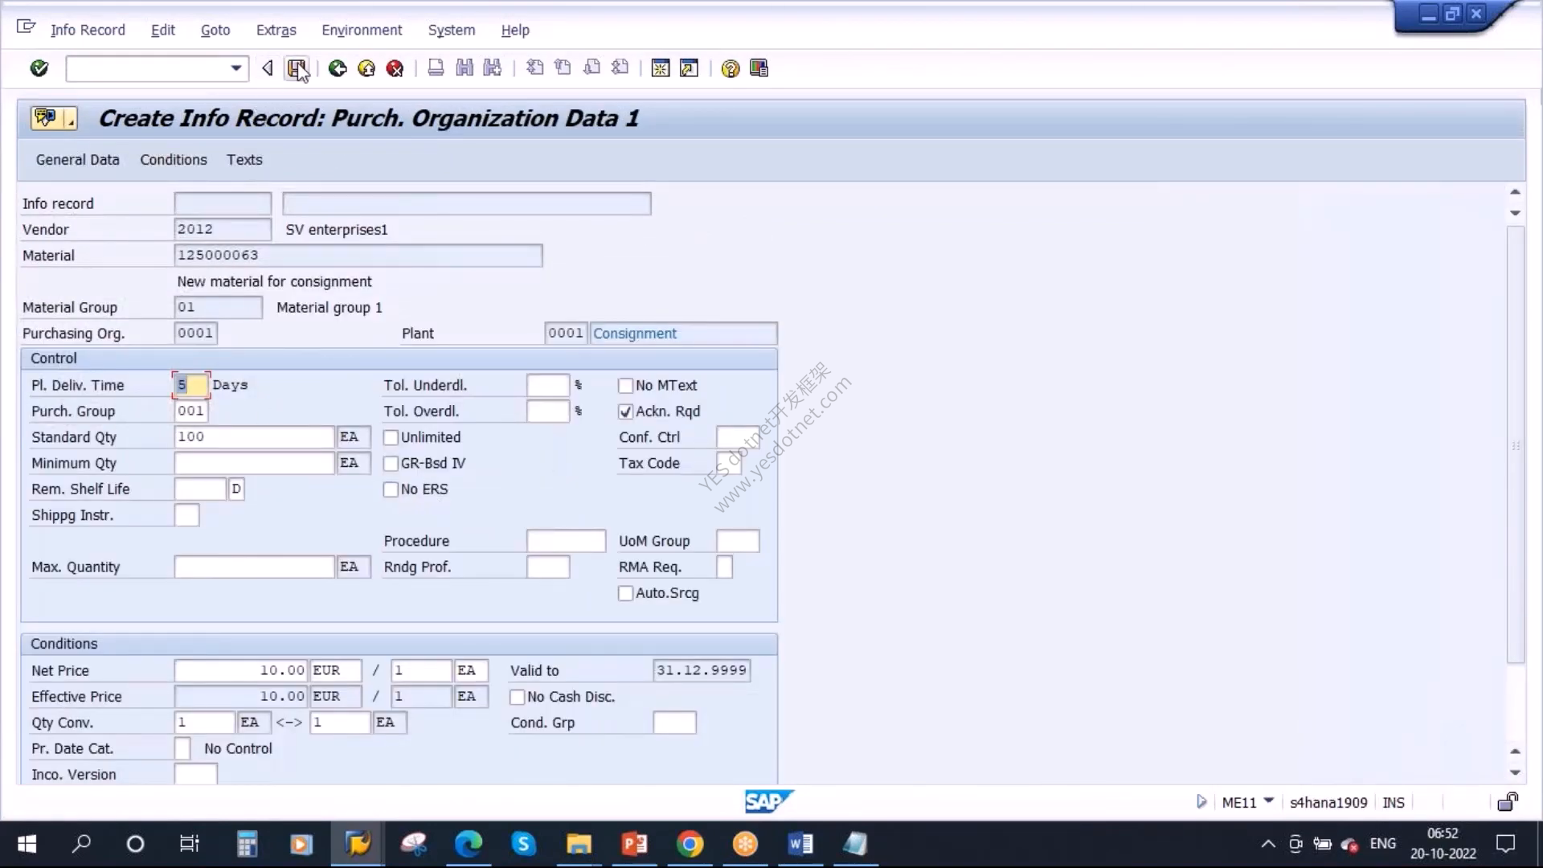Screen dimensions: 1543x868
Task: Toggle the No MText checkbox
Action: 625,386
